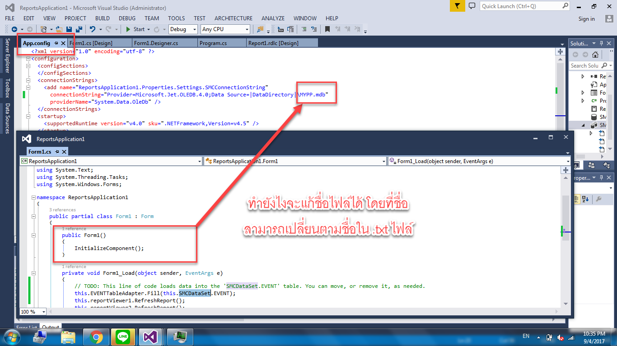Click the Open File toolbar icon
The height and width of the screenshot is (346, 617).
[x=59, y=29]
